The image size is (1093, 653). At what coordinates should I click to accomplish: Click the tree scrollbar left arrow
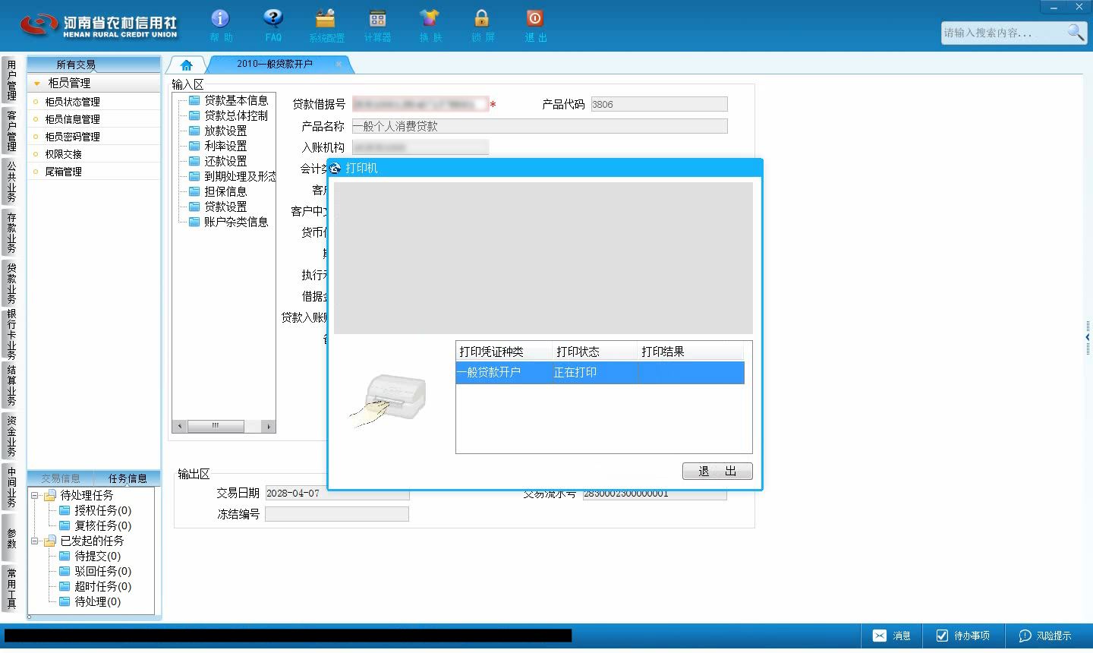click(180, 426)
